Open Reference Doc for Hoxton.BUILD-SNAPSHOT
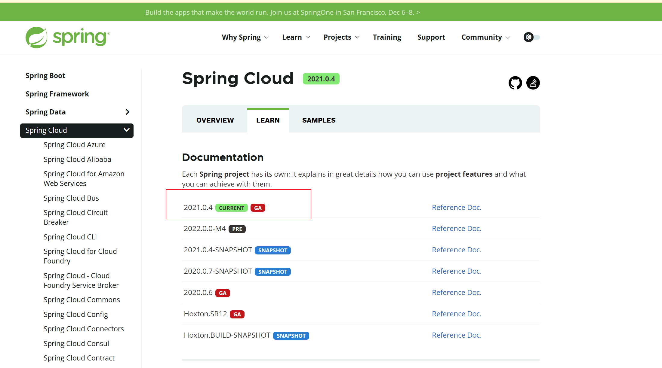Image resolution: width=662 pixels, height=368 pixels. point(457,335)
